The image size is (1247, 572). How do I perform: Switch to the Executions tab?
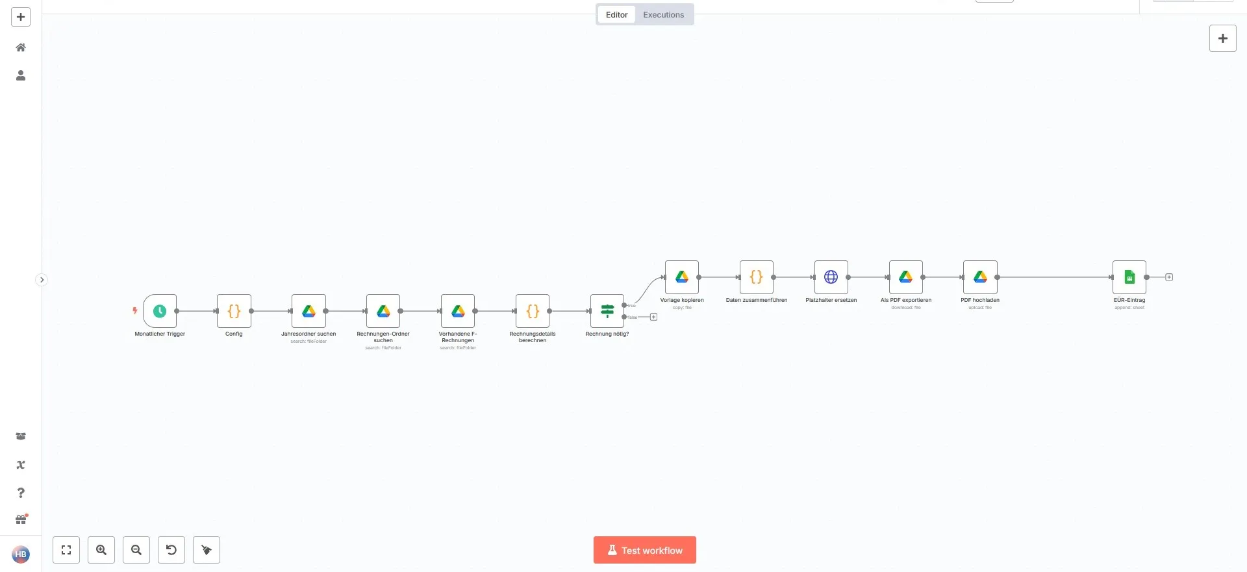coord(664,14)
